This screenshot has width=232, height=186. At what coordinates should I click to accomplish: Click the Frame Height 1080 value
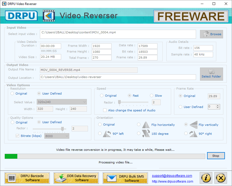(x=102, y=52)
